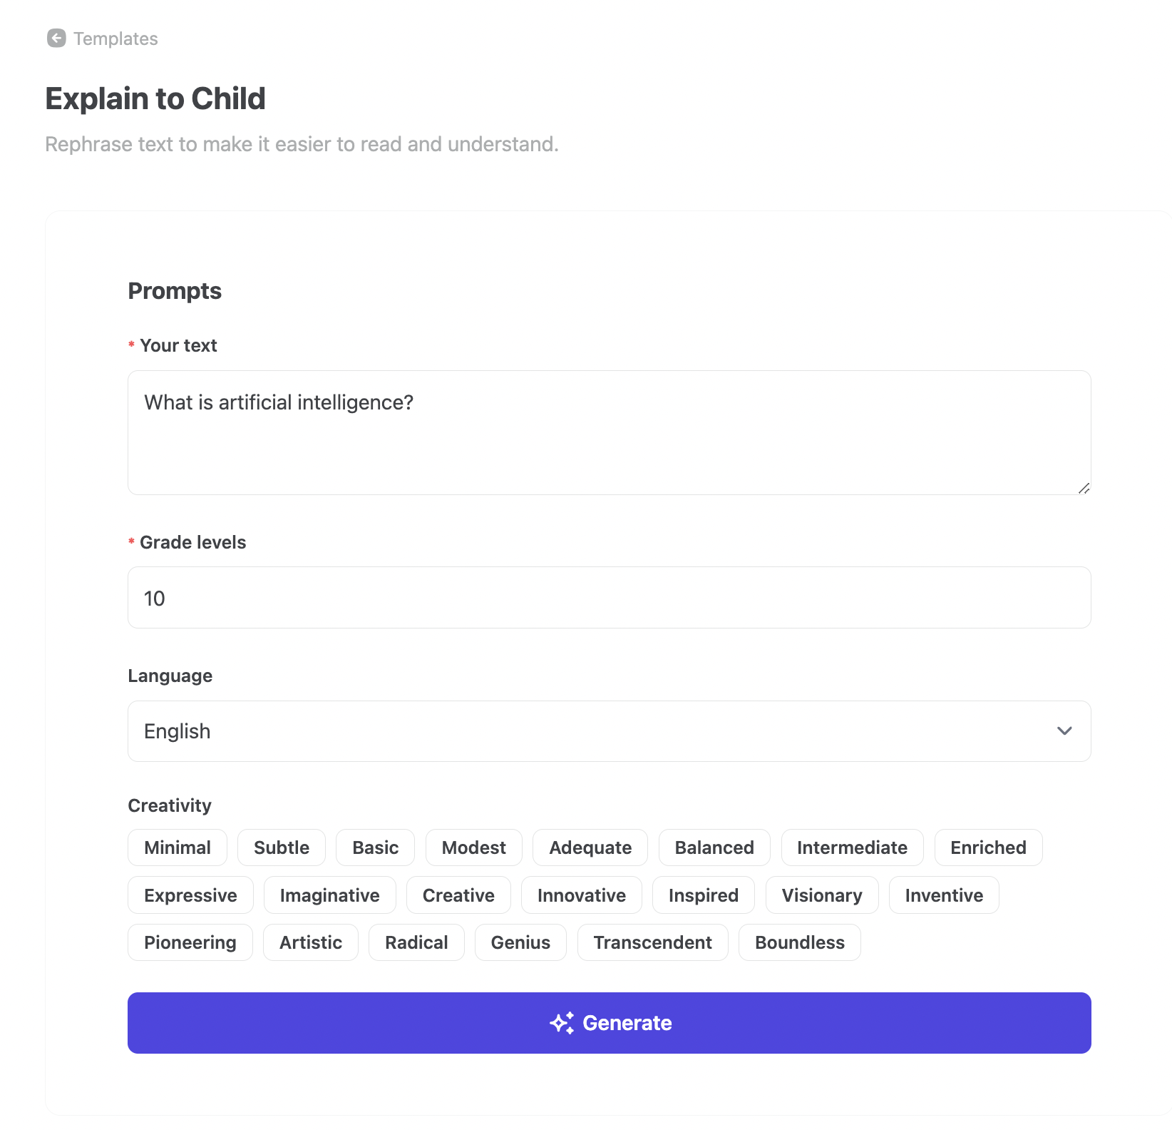The height and width of the screenshot is (1130, 1172).
Task: Click the back arrow icon beside Templates
Action: (x=57, y=39)
